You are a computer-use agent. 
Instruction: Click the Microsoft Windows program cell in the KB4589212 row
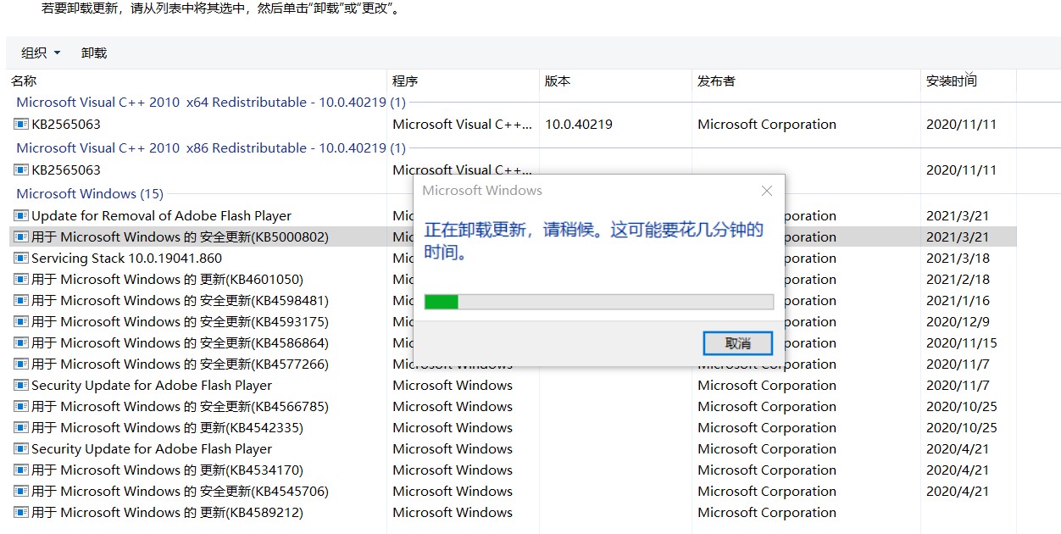(x=453, y=512)
